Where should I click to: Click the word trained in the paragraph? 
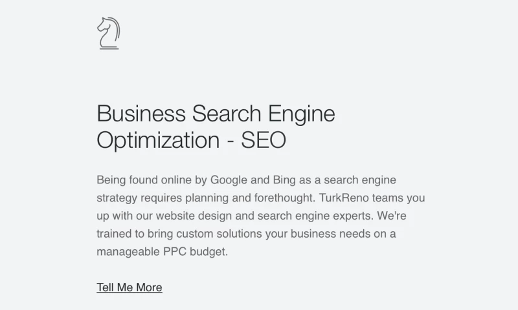tap(113, 234)
